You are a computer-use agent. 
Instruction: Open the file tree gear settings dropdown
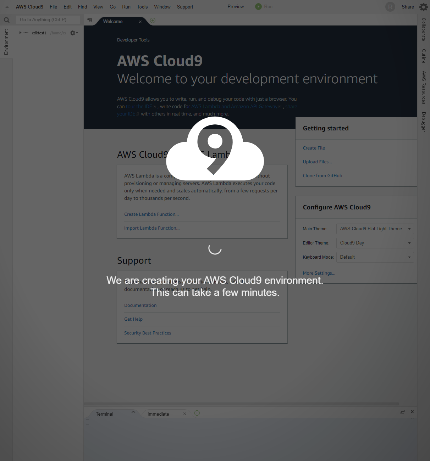click(74, 33)
